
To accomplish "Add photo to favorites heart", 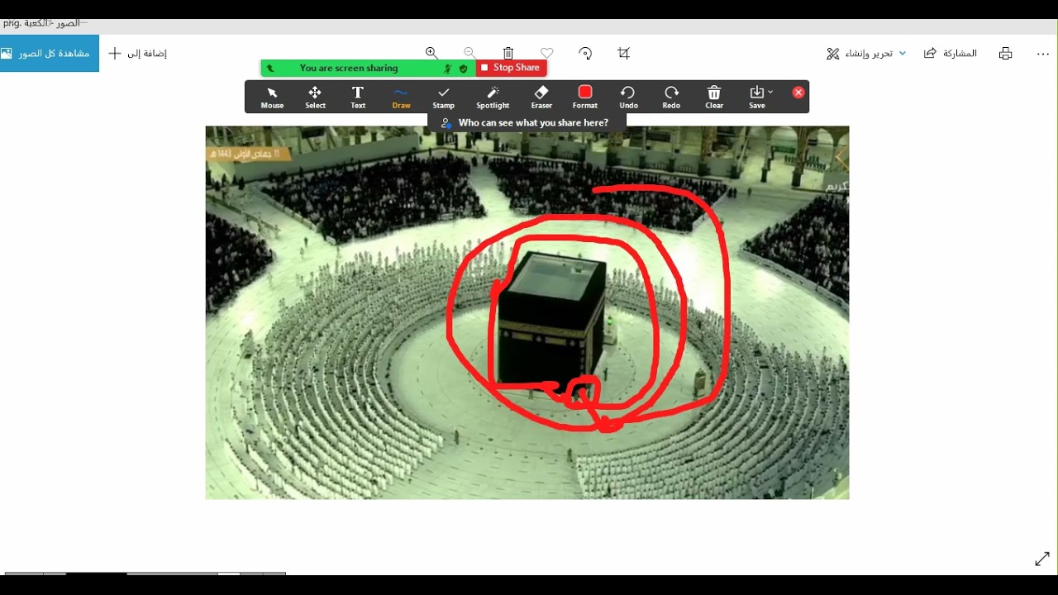I will coord(546,53).
